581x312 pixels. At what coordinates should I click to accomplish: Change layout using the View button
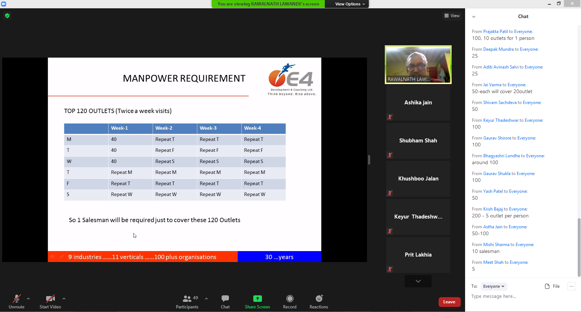pyautogui.click(x=452, y=16)
